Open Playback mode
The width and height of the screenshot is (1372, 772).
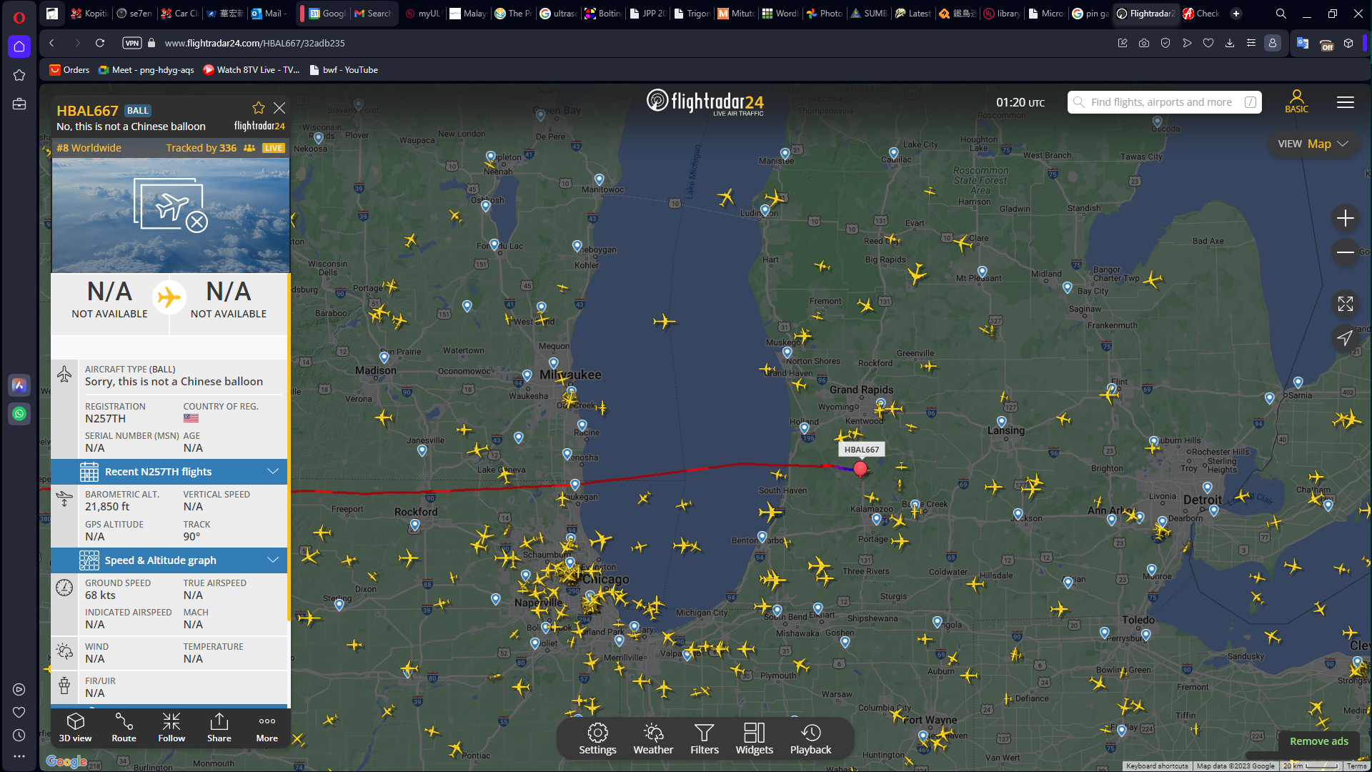(811, 738)
